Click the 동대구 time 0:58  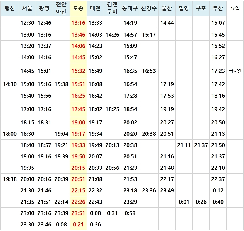pyautogui.click(x=130, y=213)
